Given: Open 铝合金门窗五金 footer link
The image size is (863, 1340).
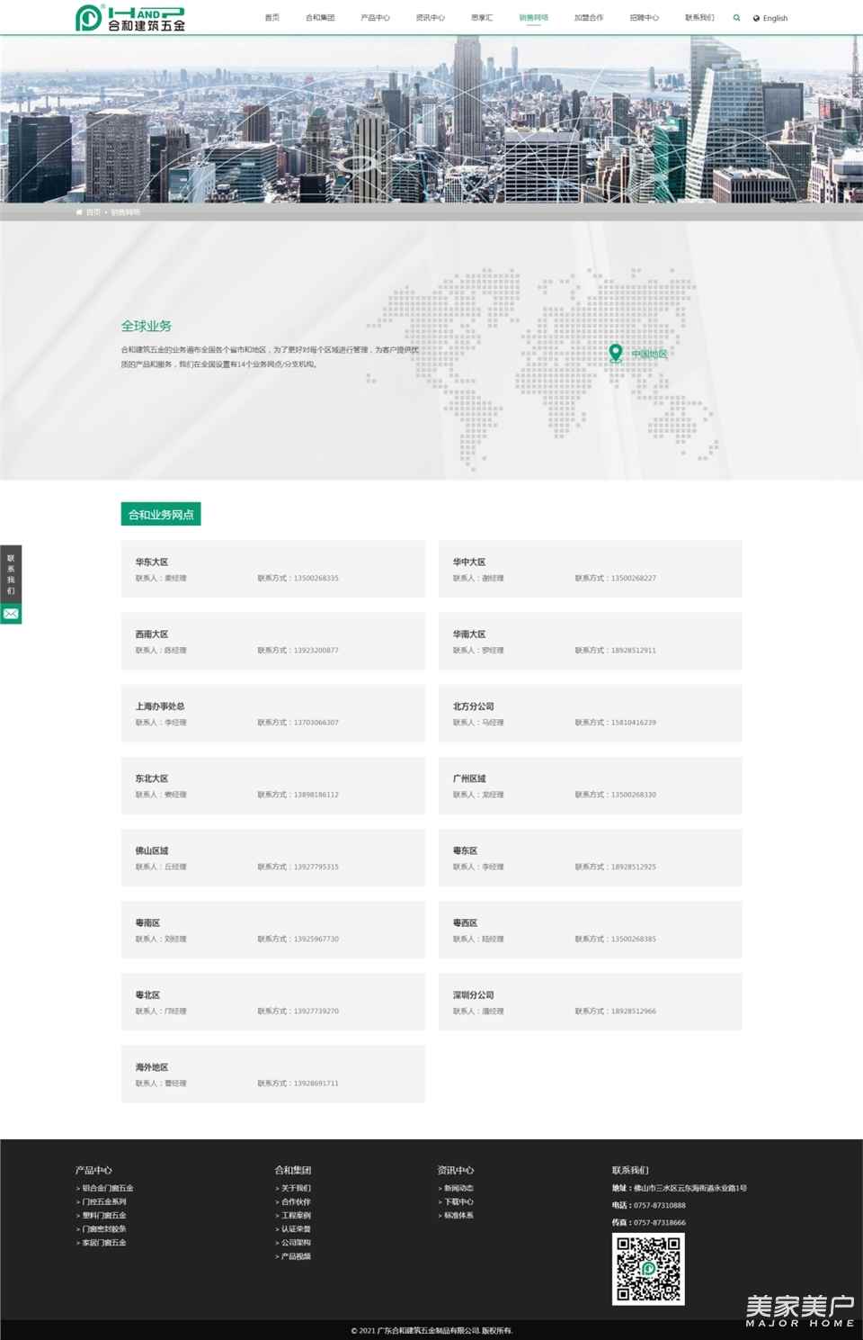Looking at the screenshot, I should 108,1188.
